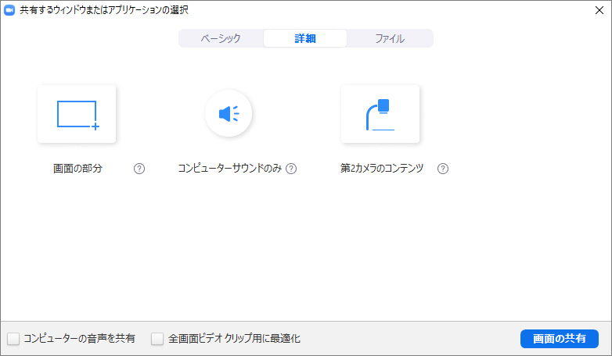This screenshot has height=356, width=612.
Task: Click the コンピューターサウンドのみ text label
Action: click(229, 169)
